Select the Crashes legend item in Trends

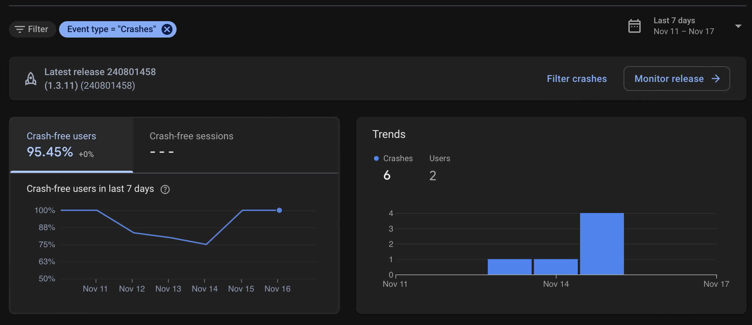393,158
